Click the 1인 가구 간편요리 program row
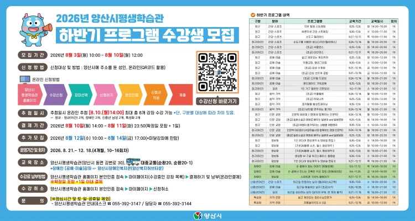This screenshot has width=415, height=221. (324, 89)
